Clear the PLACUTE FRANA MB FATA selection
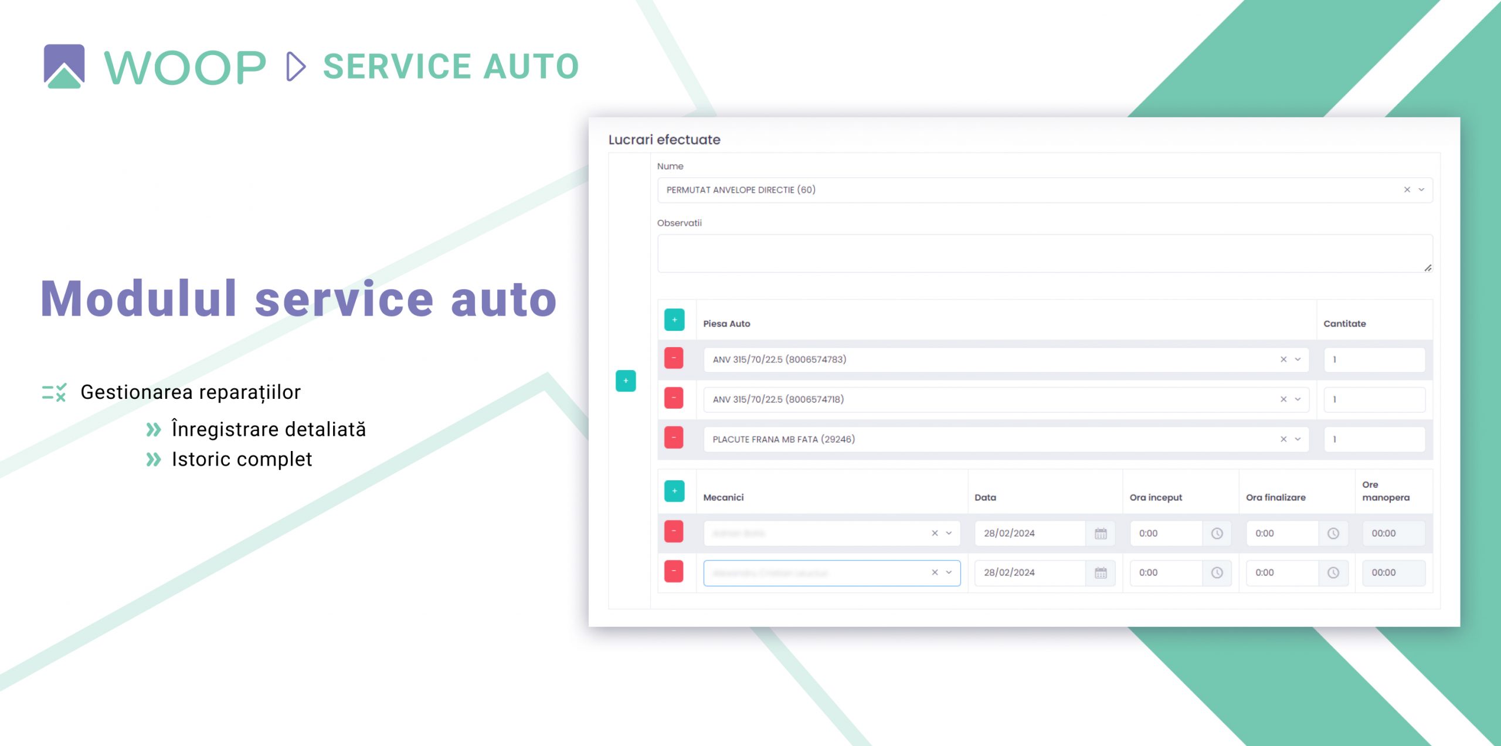Viewport: 1501px width, 746px height. click(x=1283, y=439)
